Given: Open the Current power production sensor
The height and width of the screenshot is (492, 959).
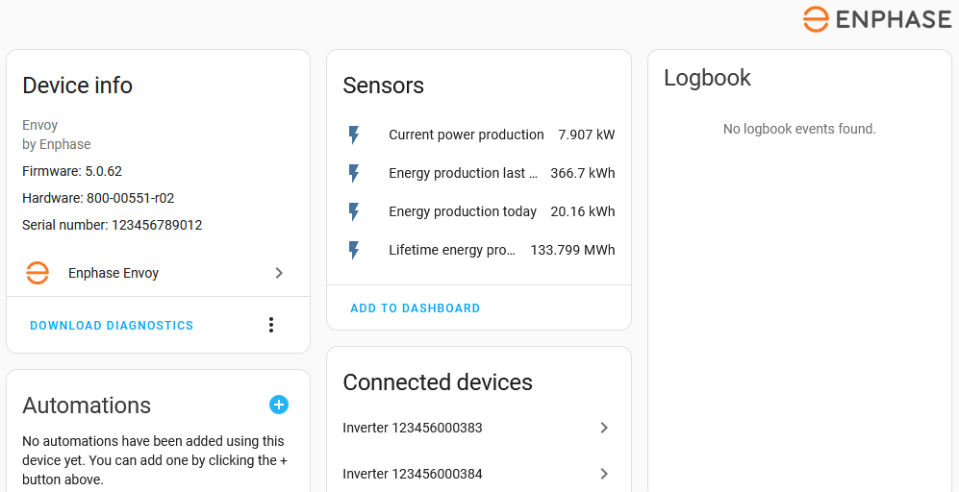Looking at the screenshot, I should pos(466,135).
